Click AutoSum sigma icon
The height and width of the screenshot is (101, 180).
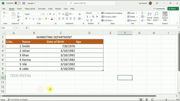[142, 13]
